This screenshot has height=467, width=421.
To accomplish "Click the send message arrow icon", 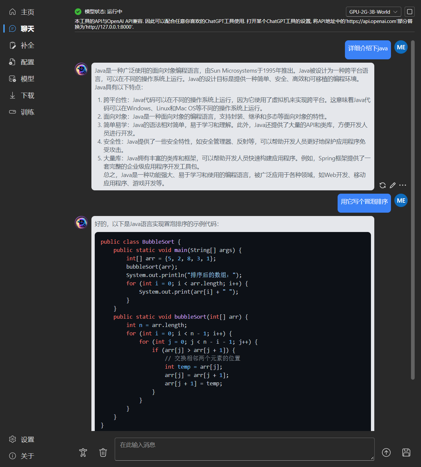I will pyautogui.click(x=386, y=452).
